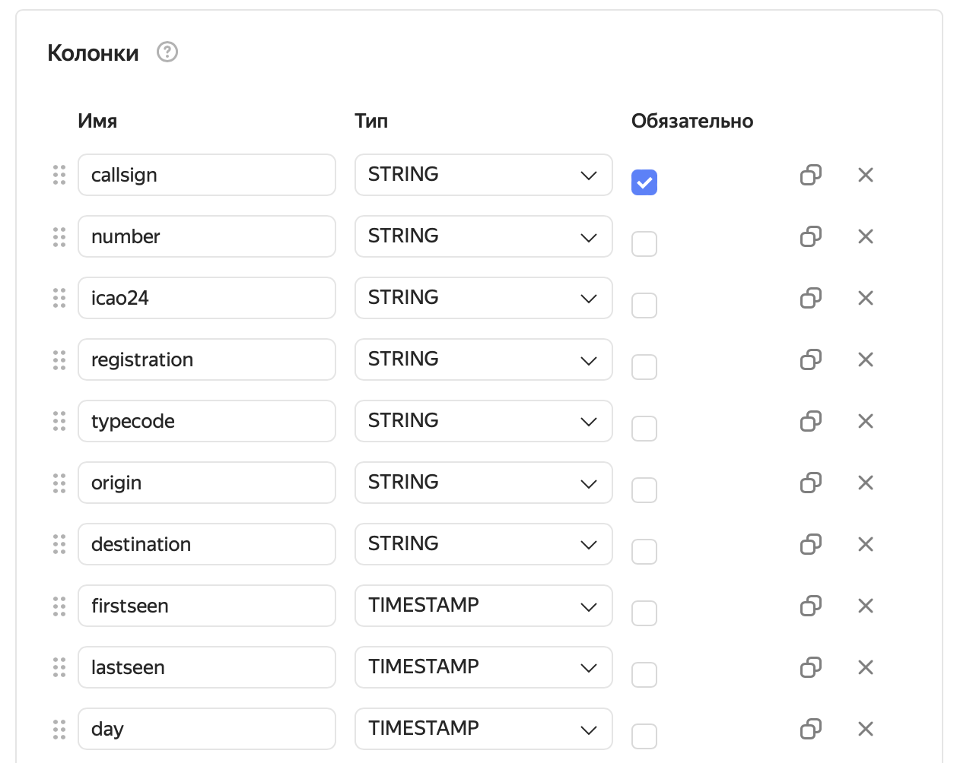The image size is (957, 763).
Task: Mark the number column as required
Action: pos(644,244)
